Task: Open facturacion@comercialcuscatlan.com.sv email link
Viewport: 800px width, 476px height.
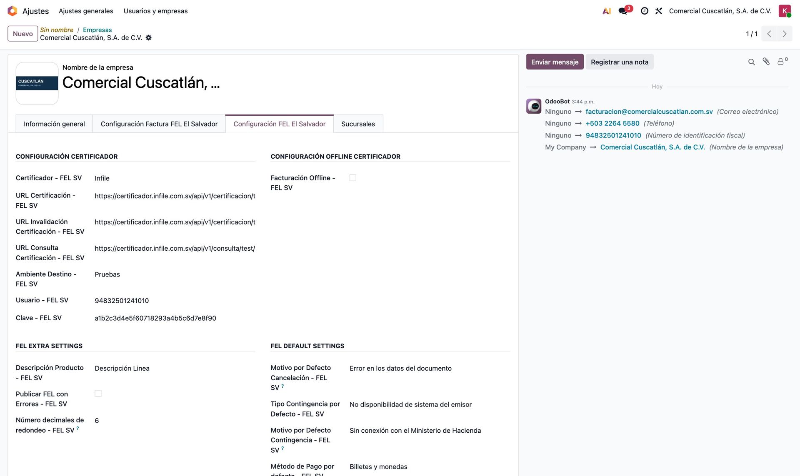Action: click(x=649, y=112)
